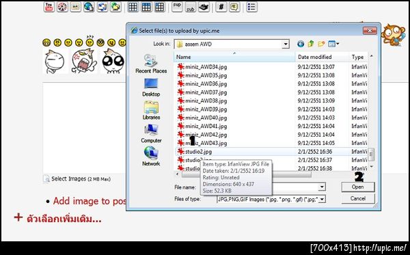Image resolution: width=410 pixels, height=255 pixels.
Task: Click the subscript 'sub' toolbar button
Action: 191,7
